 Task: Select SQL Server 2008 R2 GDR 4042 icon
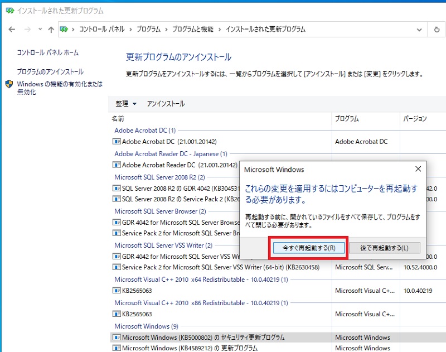117,188
